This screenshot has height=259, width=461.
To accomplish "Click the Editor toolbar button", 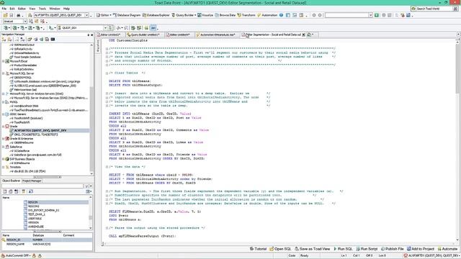I will tap(104, 15).
